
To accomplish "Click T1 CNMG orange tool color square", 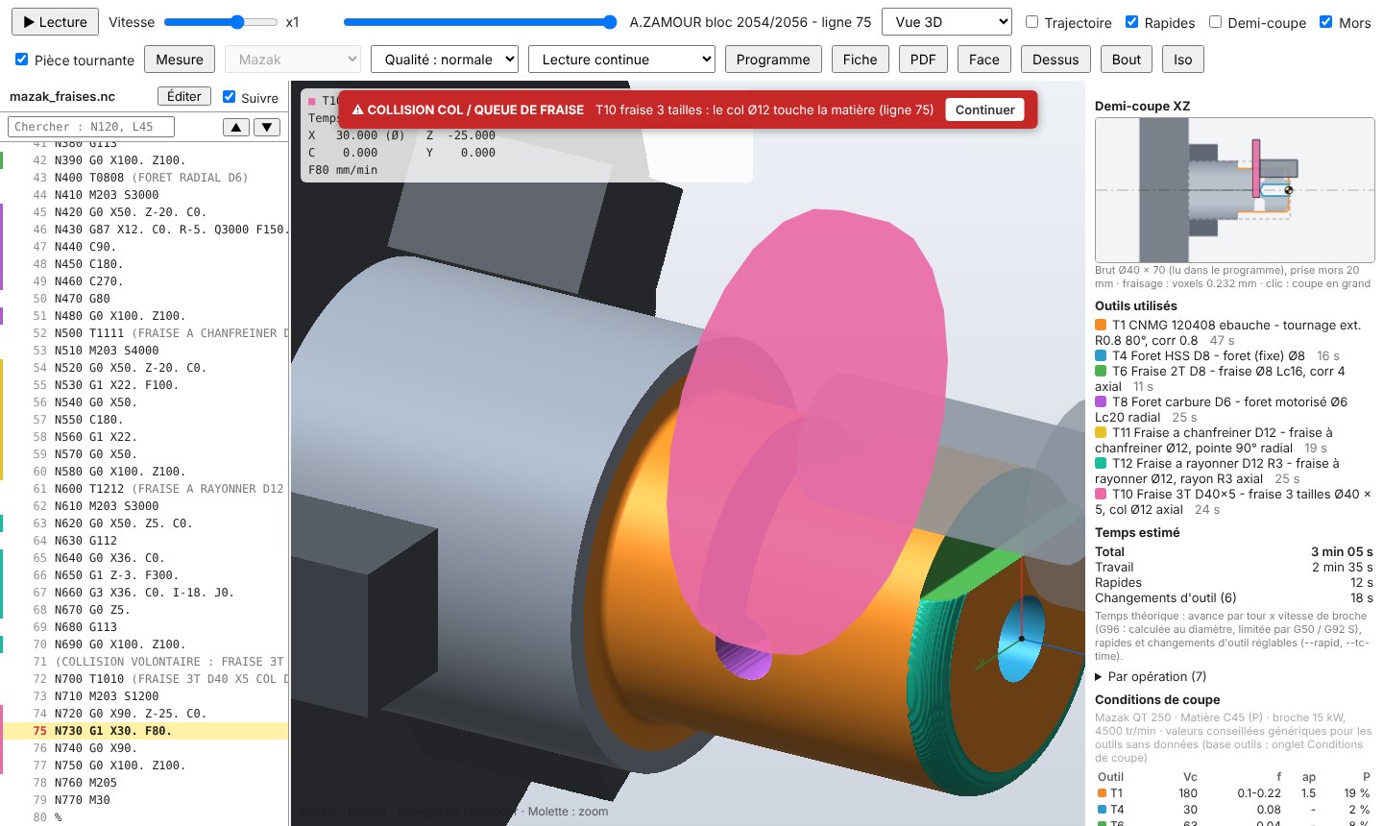I will [x=1101, y=326].
